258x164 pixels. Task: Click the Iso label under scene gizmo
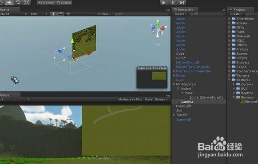(x=158, y=44)
